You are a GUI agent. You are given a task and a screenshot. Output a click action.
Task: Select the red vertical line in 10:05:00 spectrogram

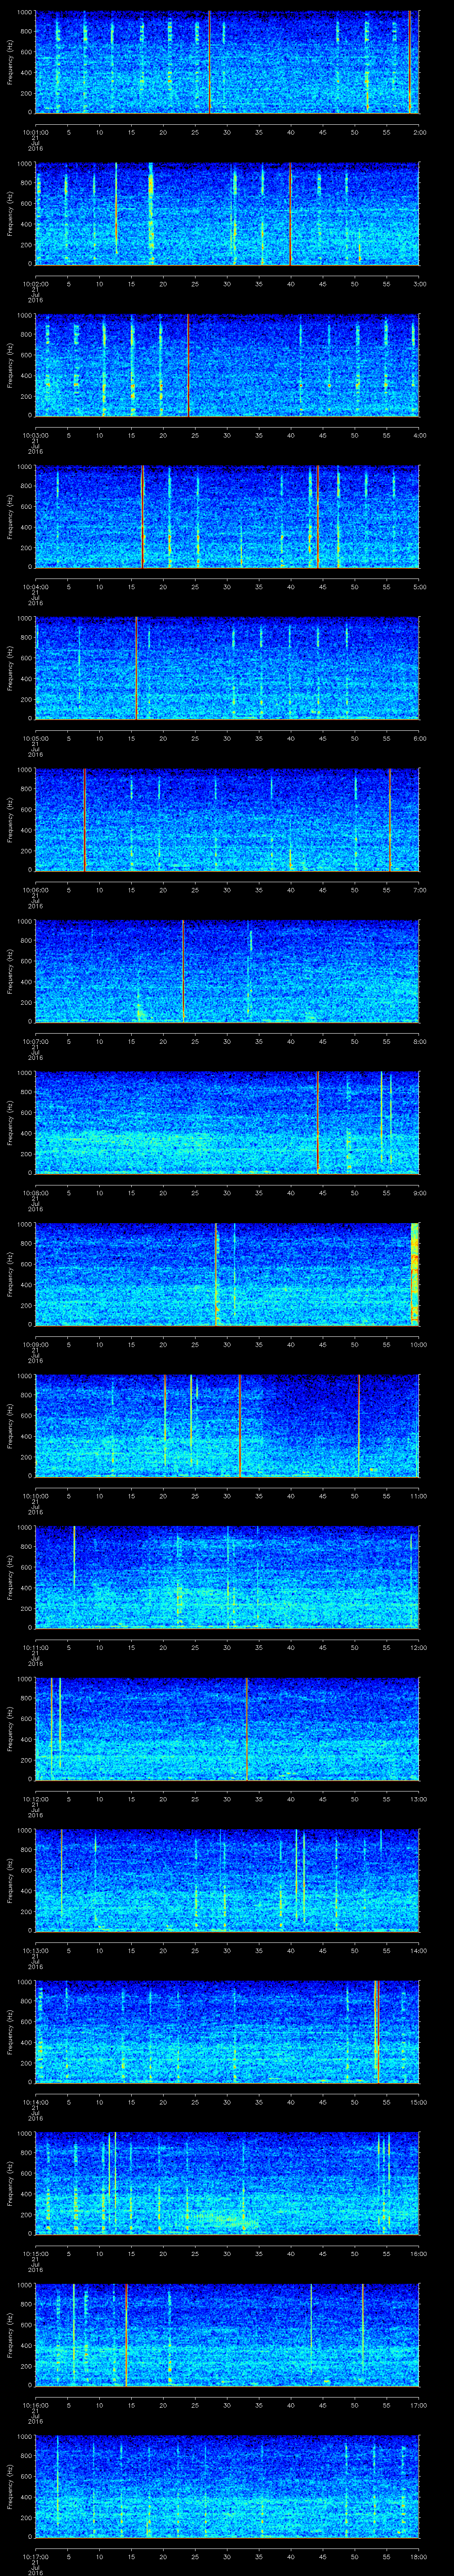136,668
